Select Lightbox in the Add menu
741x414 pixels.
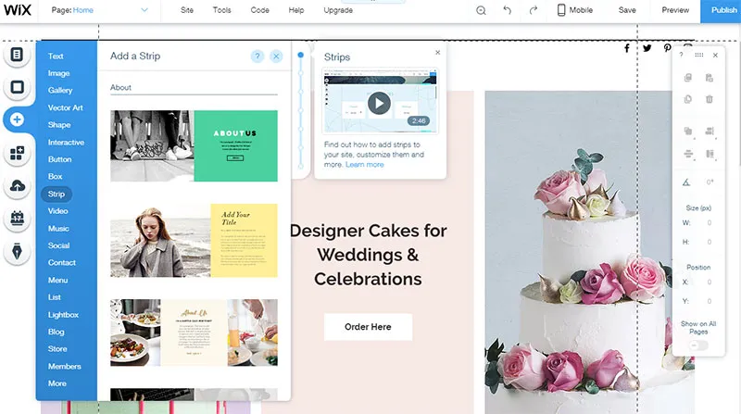(63, 315)
